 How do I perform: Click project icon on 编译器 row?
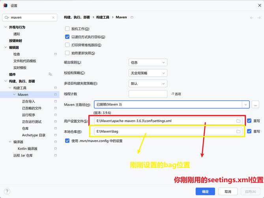55,142
